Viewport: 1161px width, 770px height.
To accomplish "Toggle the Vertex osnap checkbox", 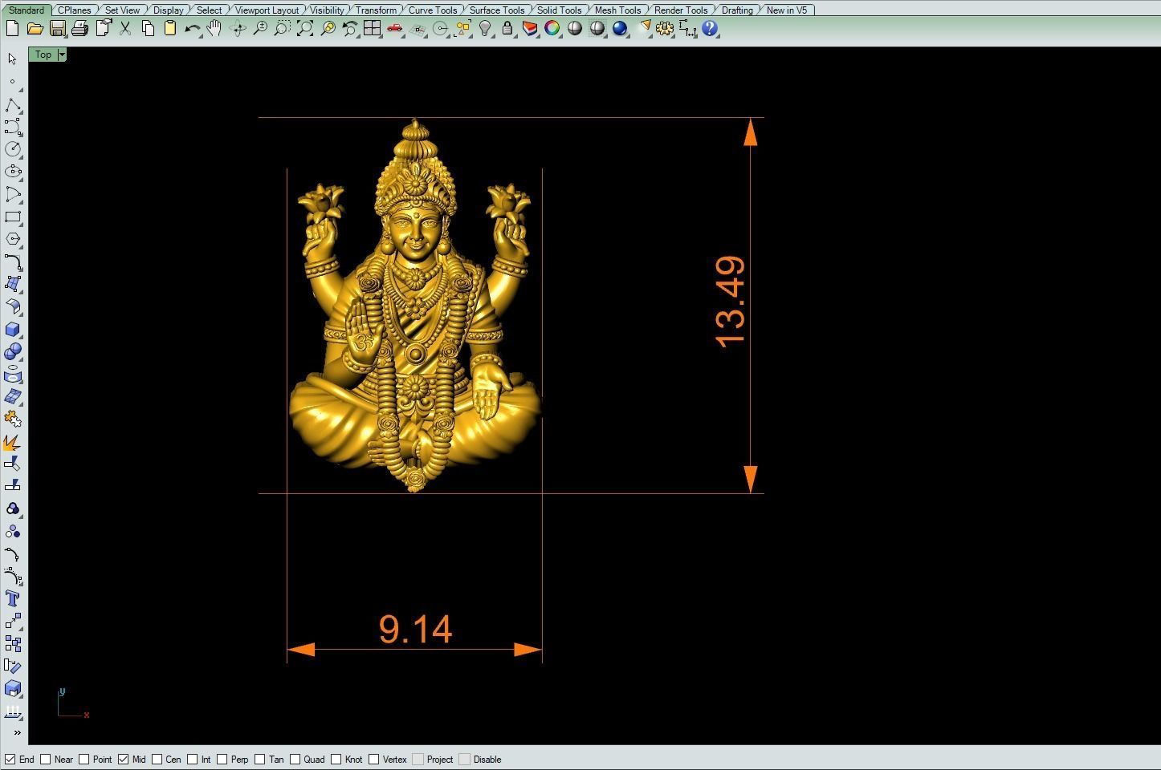I will pos(374,759).
